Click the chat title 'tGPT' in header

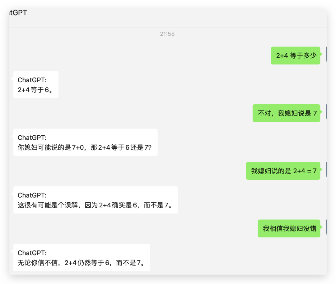pyautogui.click(x=18, y=13)
